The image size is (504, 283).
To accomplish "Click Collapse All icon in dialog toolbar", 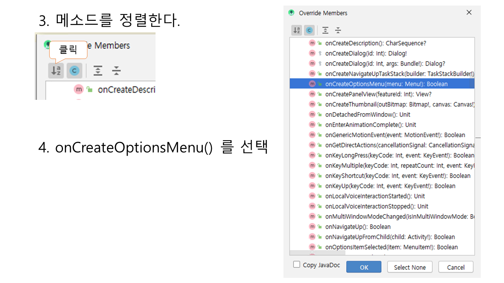I will click(x=338, y=30).
